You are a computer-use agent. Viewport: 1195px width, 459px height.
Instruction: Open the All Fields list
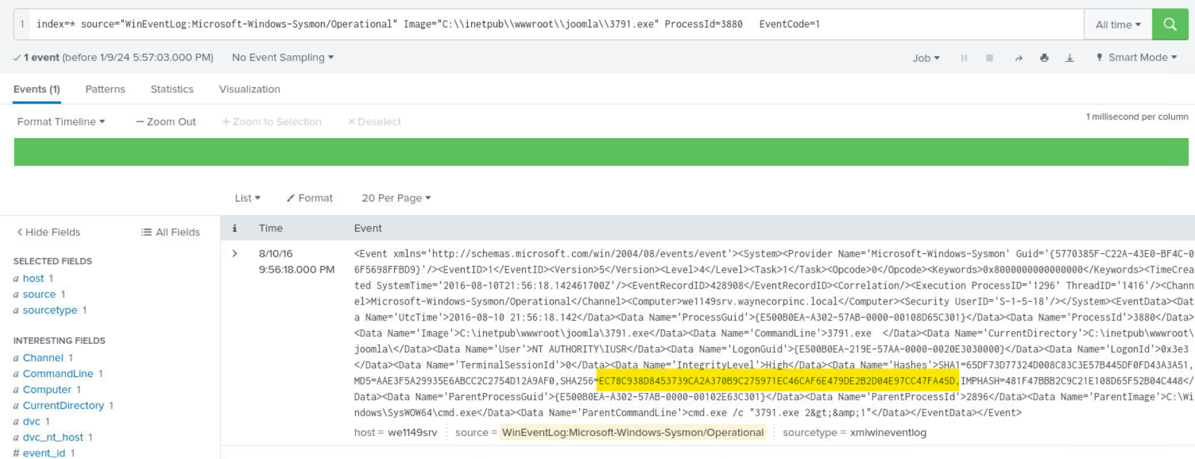170,232
